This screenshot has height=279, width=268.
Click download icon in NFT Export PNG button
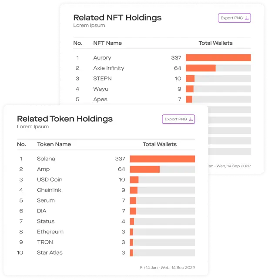[x=247, y=18]
